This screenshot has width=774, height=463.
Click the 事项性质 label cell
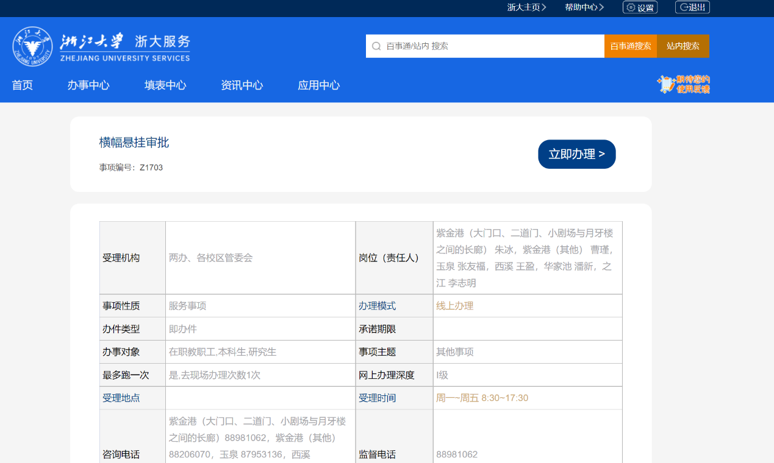(x=132, y=306)
